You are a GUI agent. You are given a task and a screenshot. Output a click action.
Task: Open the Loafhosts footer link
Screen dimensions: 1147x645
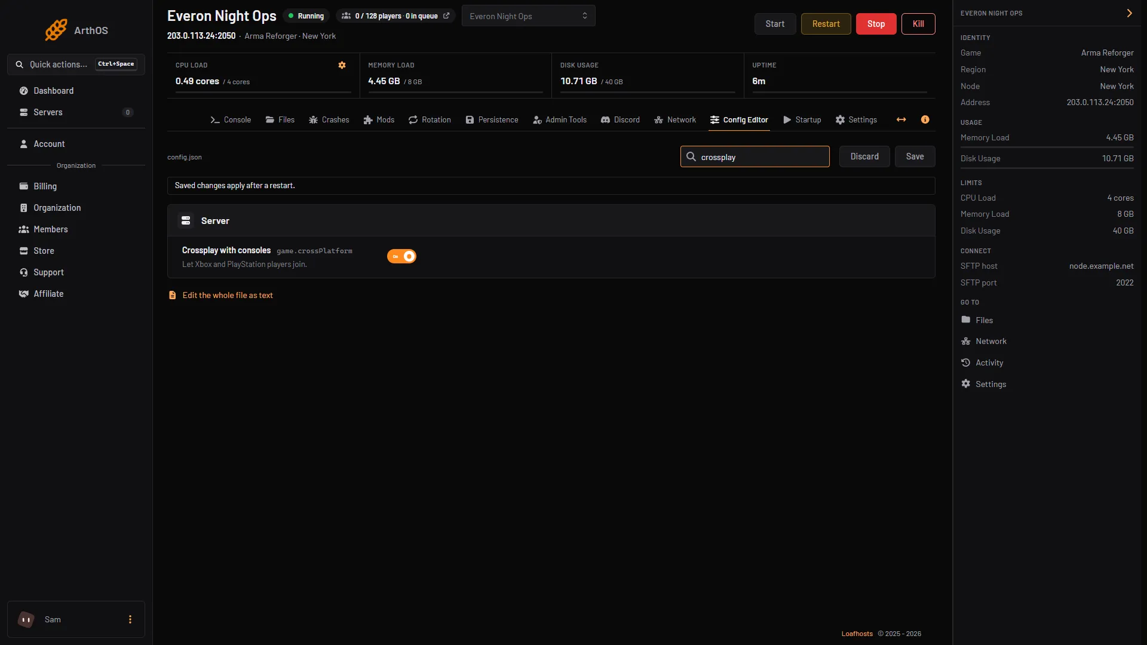[x=857, y=634]
